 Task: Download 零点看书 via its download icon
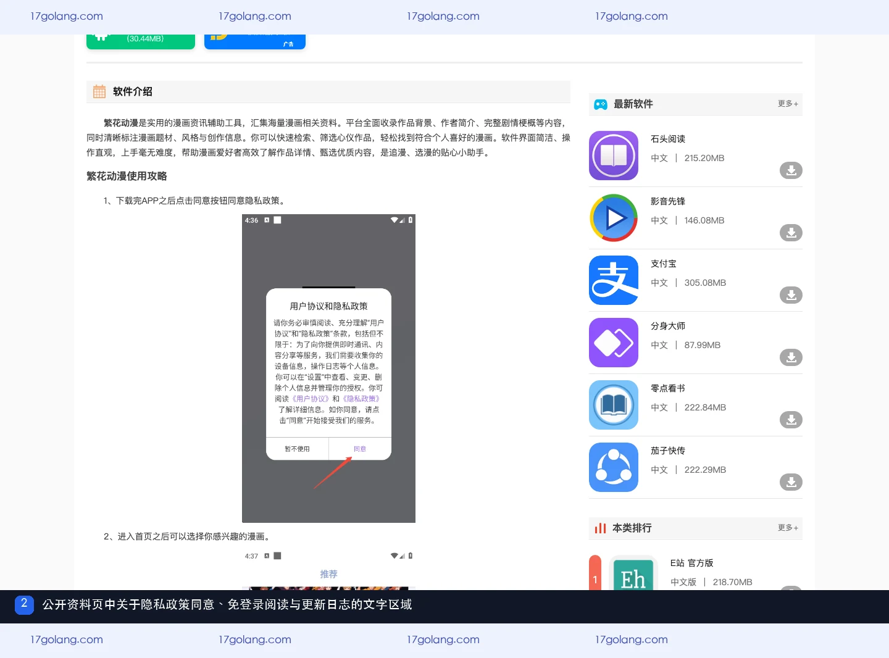point(791,420)
